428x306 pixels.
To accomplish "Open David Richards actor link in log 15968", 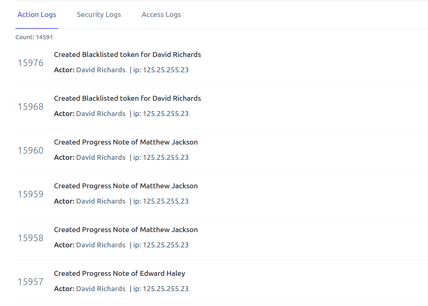I will 101,114.
